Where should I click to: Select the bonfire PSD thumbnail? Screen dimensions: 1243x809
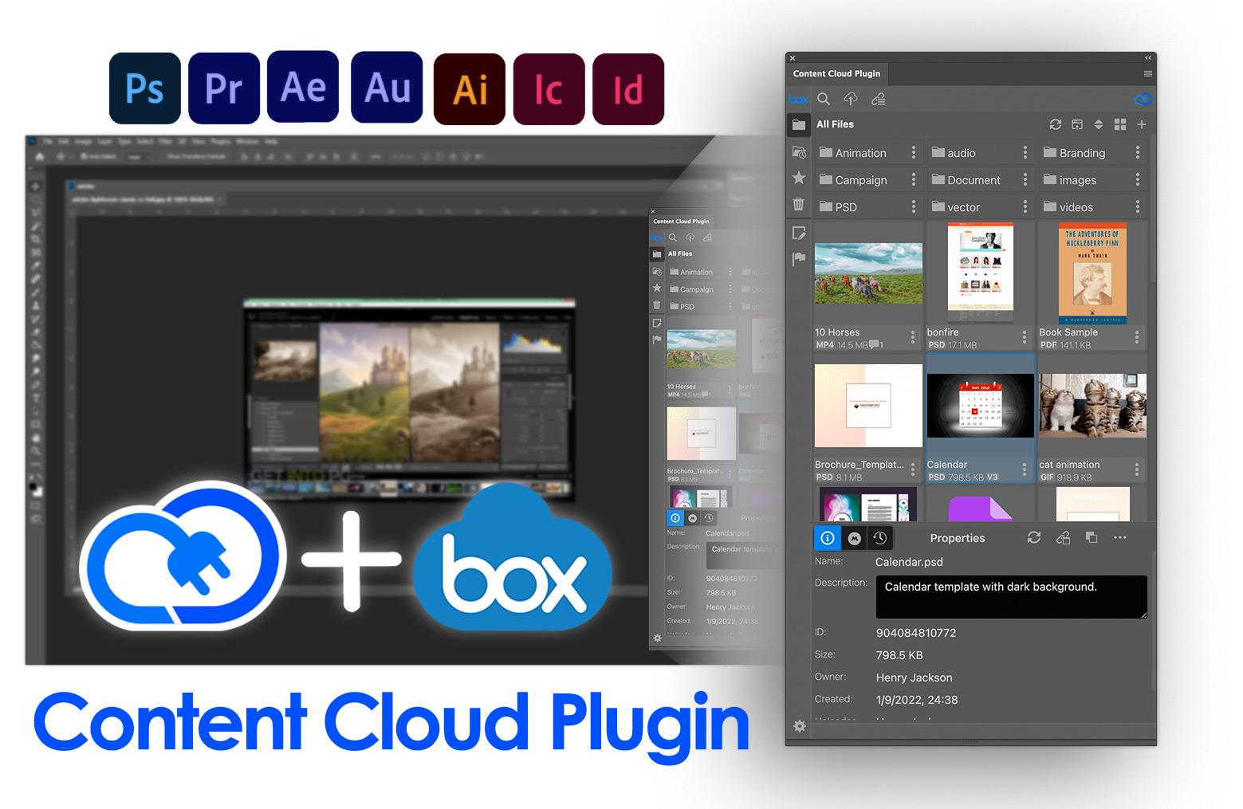point(980,273)
